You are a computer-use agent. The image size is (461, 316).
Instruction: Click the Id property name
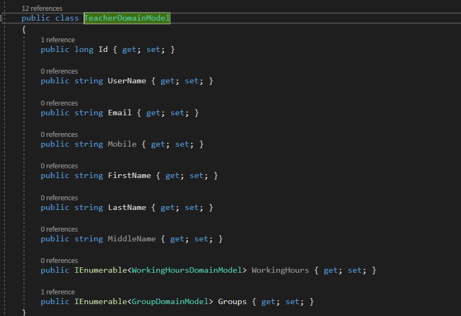103,49
